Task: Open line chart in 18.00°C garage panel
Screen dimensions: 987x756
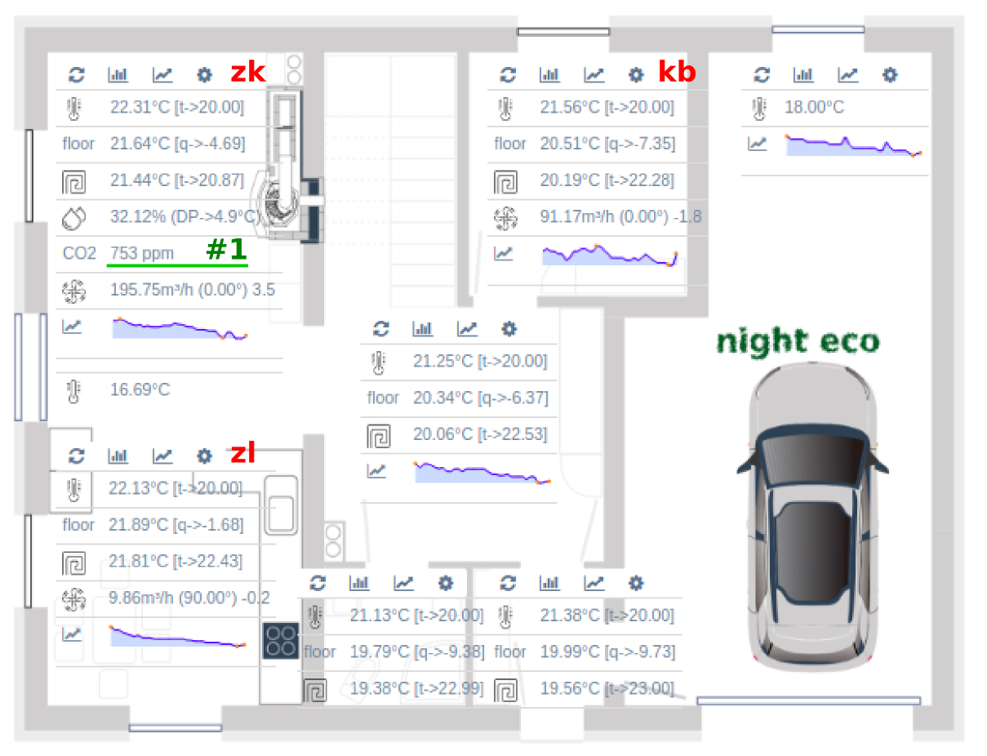Action: (848, 75)
